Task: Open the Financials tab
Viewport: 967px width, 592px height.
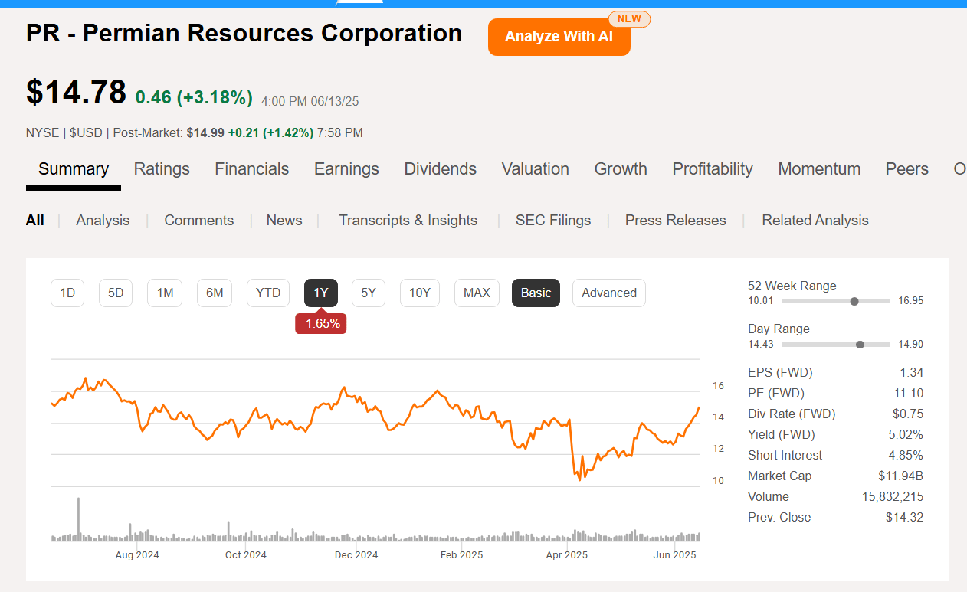Action: (x=251, y=168)
